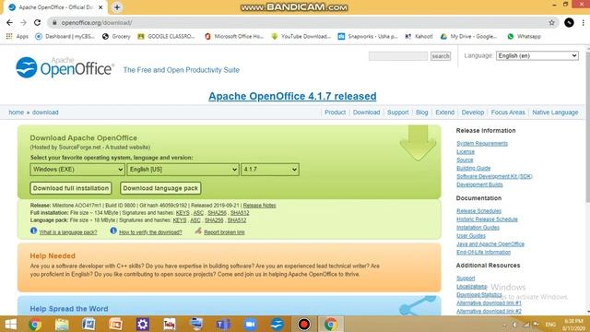Launch Microsoft Teams from the taskbar

223,324
